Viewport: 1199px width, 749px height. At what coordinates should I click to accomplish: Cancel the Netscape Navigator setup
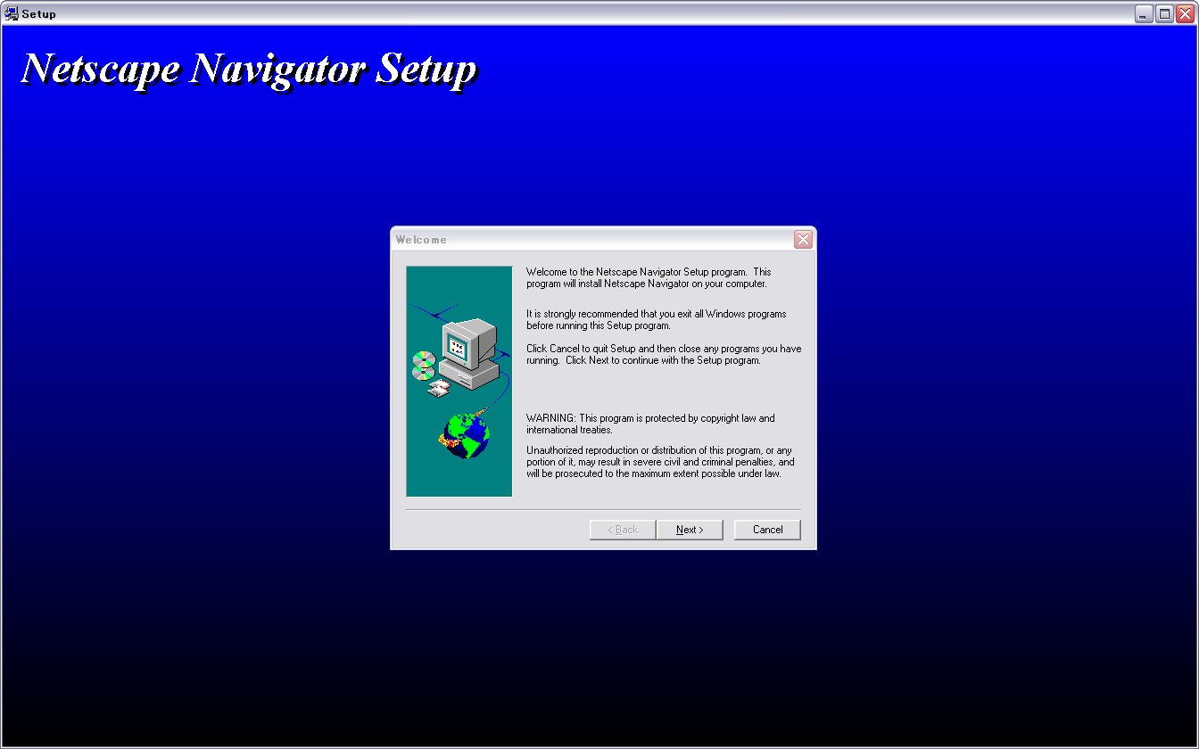767,530
